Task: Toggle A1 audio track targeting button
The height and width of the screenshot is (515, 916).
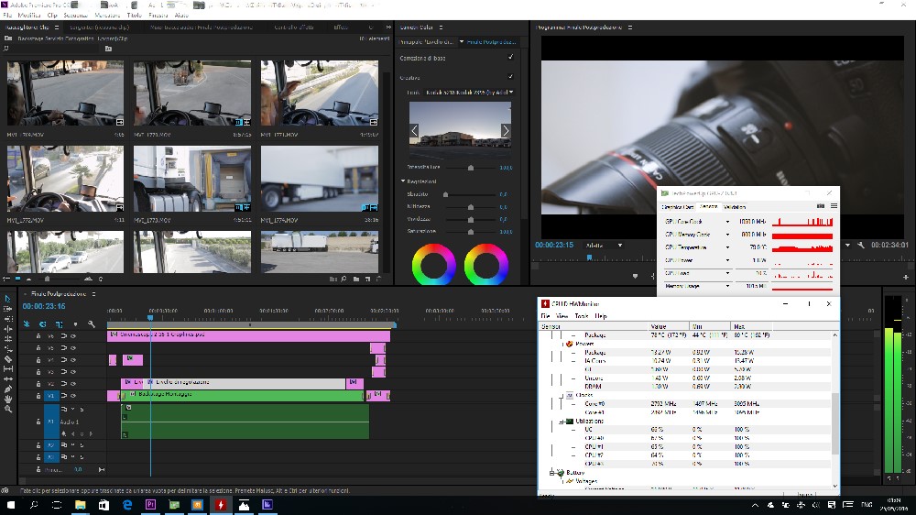Action: point(51,421)
